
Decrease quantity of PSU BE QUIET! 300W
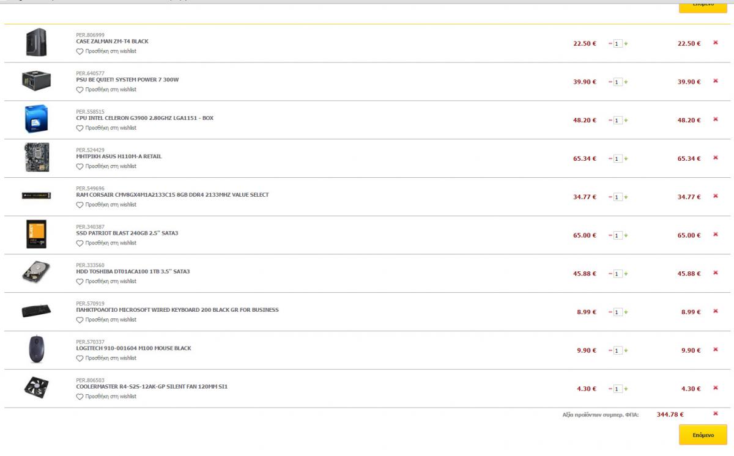[610, 82]
